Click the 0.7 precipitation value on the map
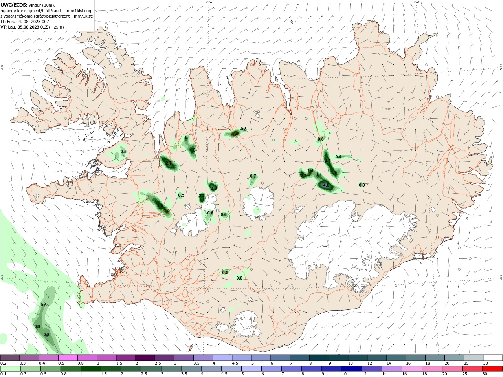503x377 pixels. pos(253,176)
